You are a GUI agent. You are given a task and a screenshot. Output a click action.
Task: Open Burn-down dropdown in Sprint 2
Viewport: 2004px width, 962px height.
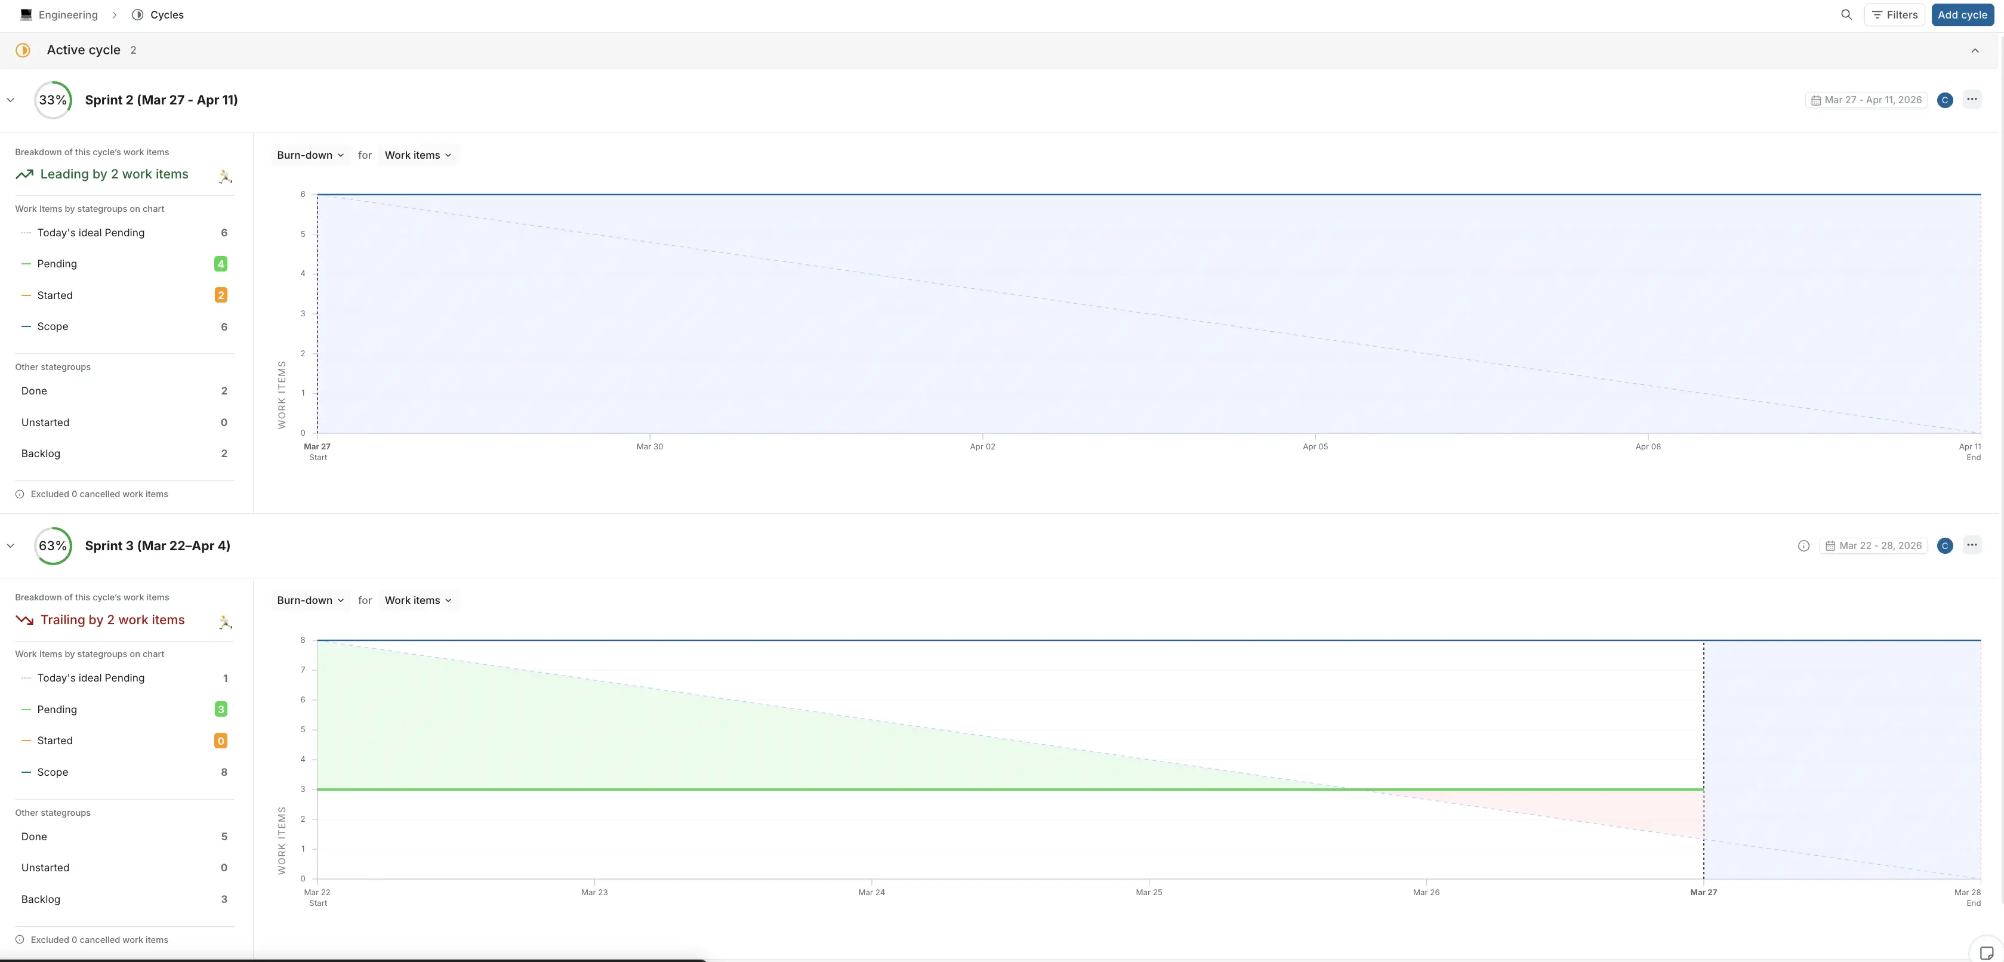310,156
